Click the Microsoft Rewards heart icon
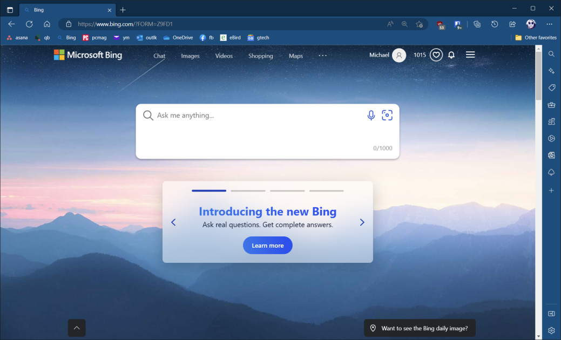561x340 pixels. [x=436, y=55]
